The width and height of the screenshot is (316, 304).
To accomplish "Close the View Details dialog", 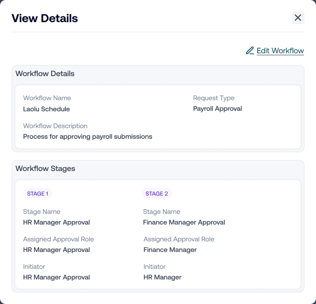I will pyautogui.click(x=298, y=18).
